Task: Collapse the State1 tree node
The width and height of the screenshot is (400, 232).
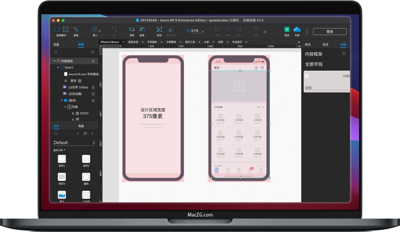Action: [58, 68]
